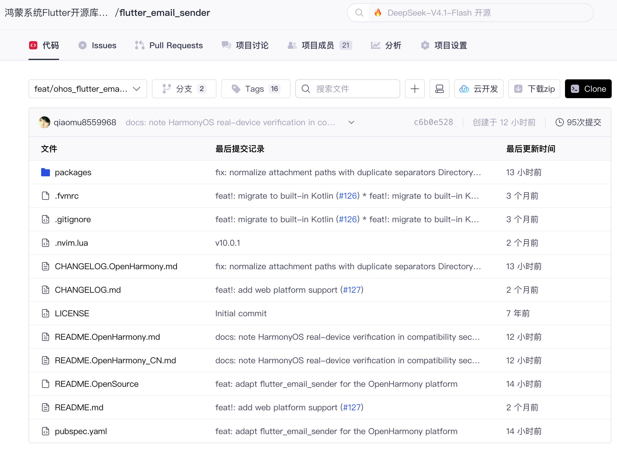Click the 项目设置 gear icon
617x452 pixels.
[425, 45]
